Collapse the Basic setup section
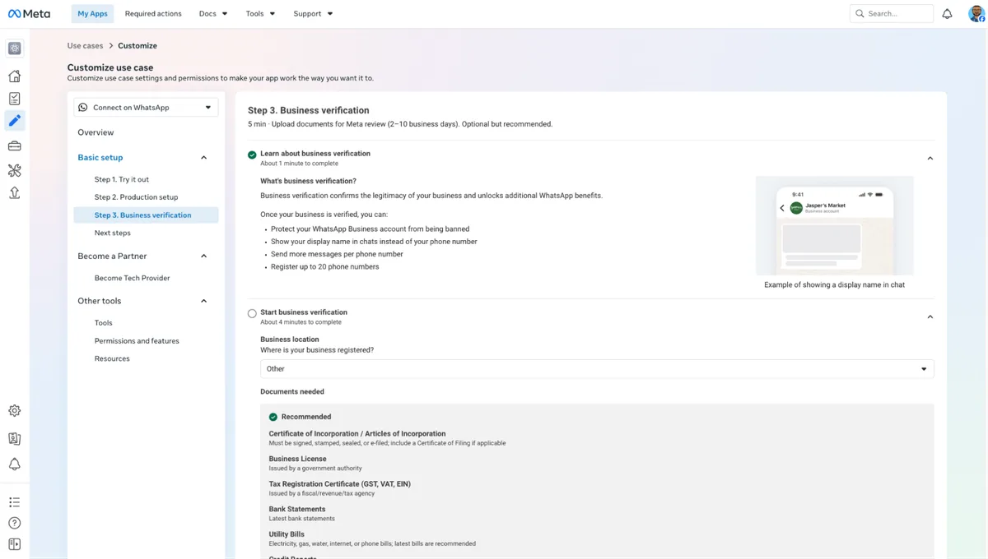 tap(204, 158)
